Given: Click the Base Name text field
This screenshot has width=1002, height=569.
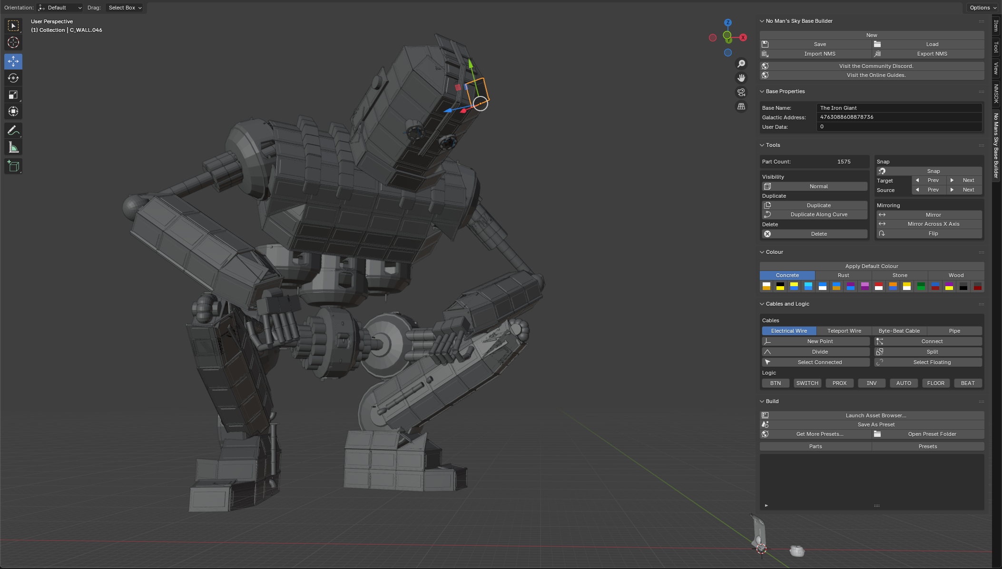Looking at the screenshot, I should pyautogui.click(x=899, y=108).
